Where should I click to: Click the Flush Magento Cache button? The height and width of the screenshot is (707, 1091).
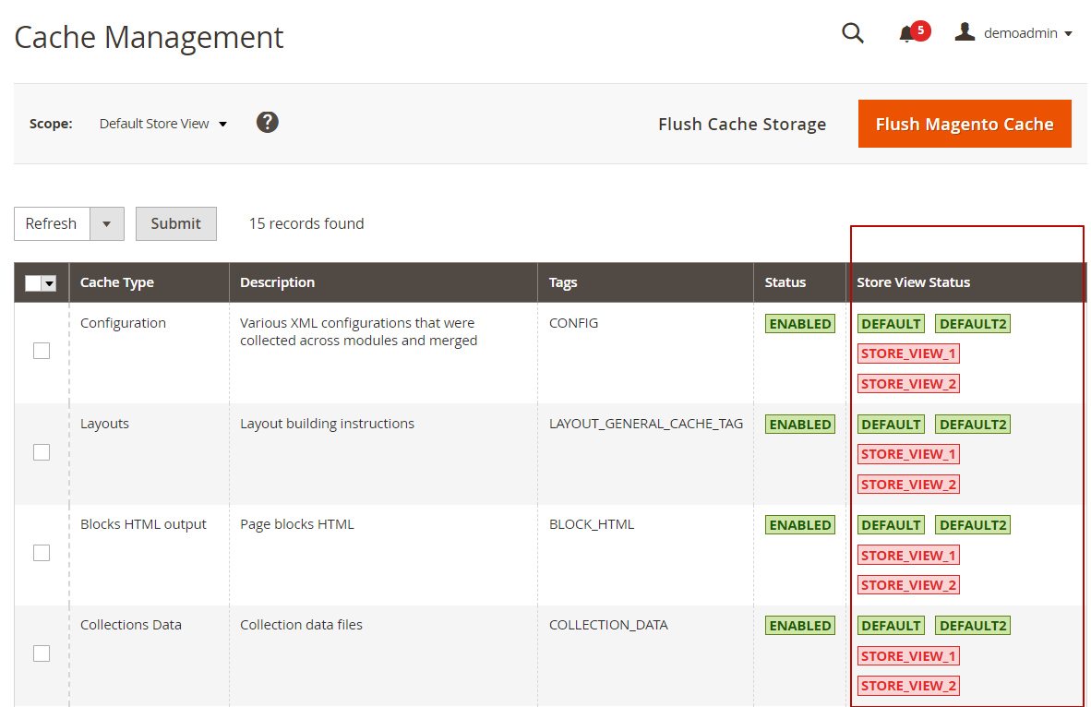[x=965, y=124]
